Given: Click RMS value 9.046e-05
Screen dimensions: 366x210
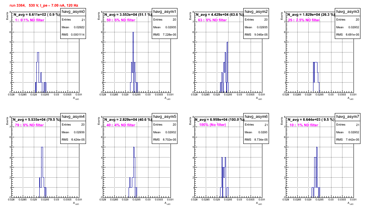Looking at the screenshot, I should 261,35.
